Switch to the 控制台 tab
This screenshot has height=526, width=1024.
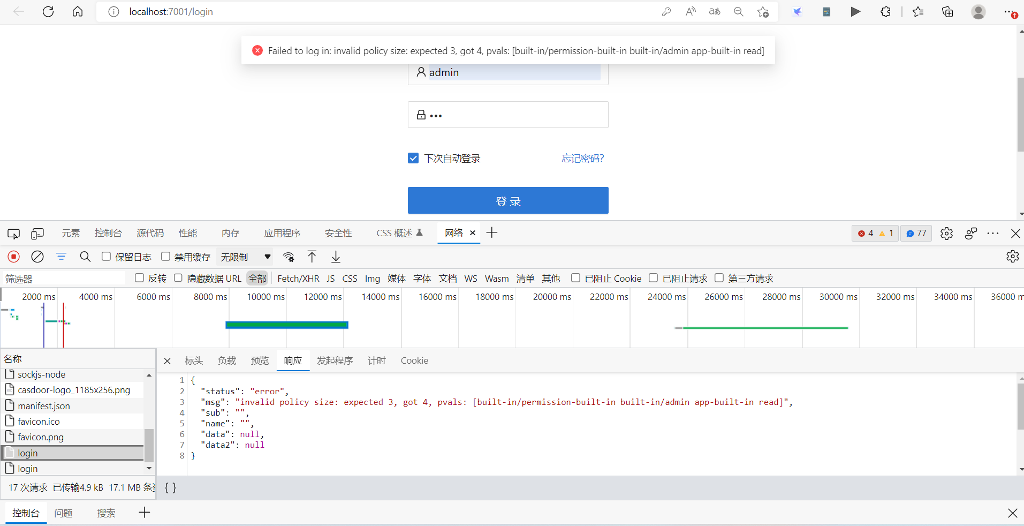(x=108, y=233)
